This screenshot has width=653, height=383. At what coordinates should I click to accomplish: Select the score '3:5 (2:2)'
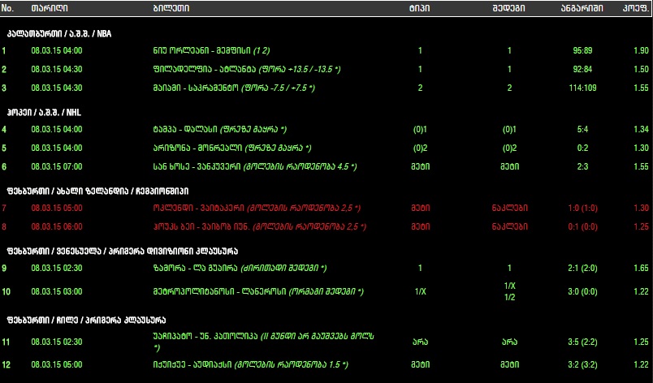[582, 342]
